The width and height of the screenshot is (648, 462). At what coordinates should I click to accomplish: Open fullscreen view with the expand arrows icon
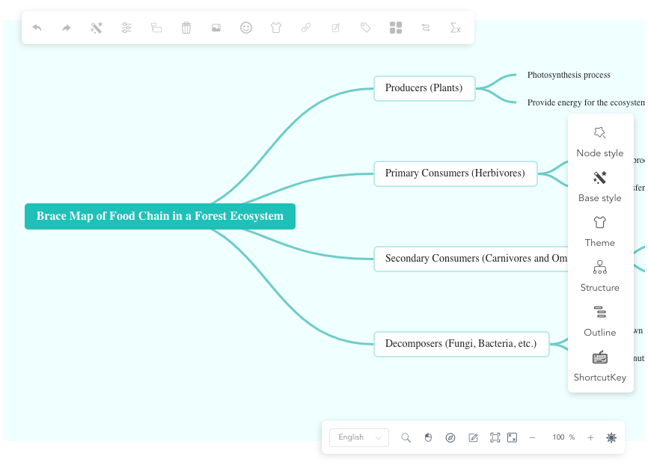512,437
